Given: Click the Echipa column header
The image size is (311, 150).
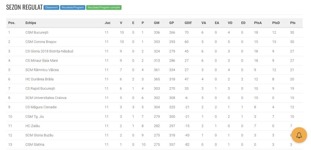Looking at the screenshot, I should [x=31, y=23].
